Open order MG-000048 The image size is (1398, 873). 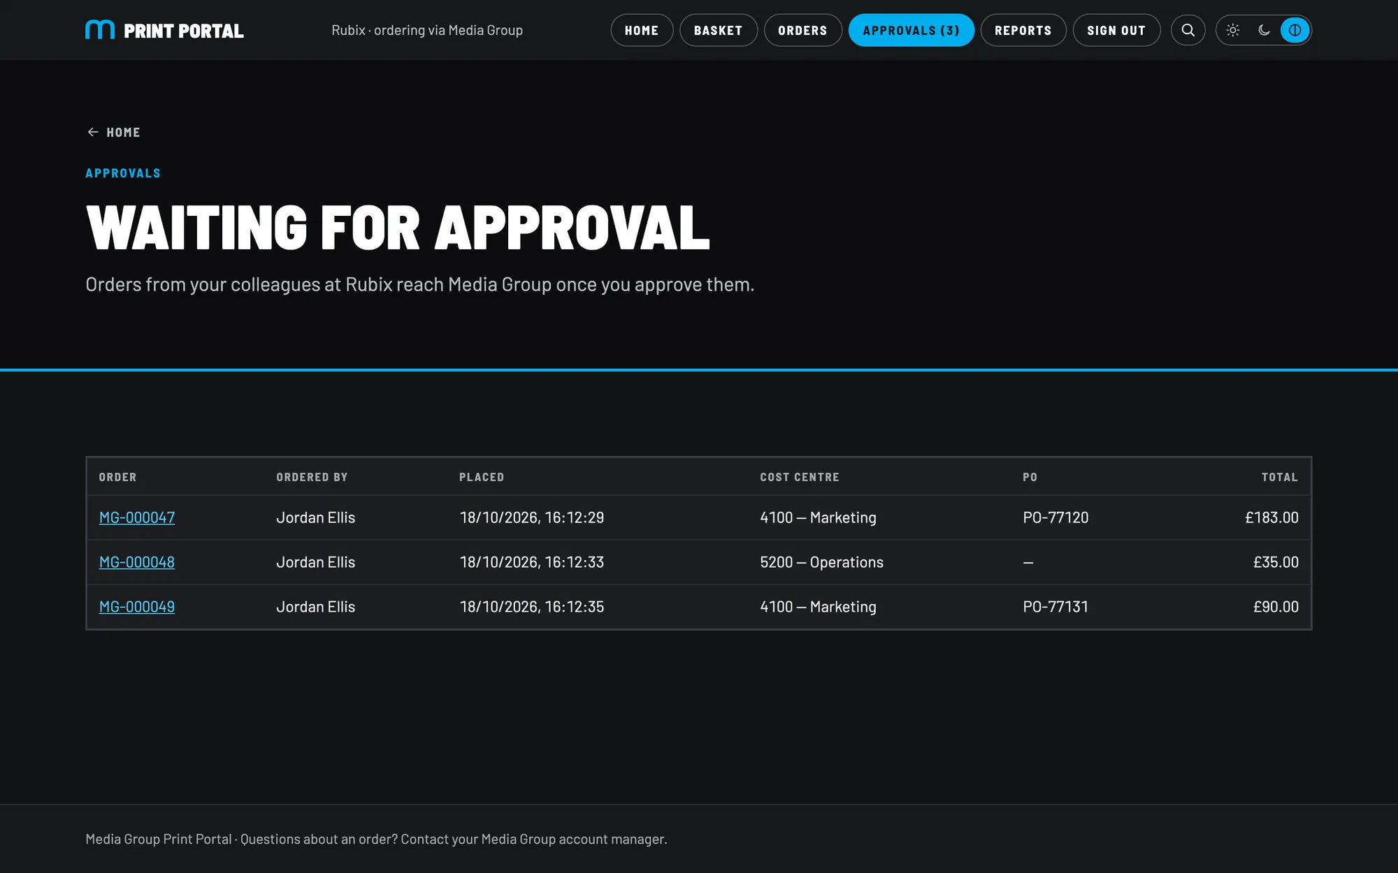click(x=137, y=562)
